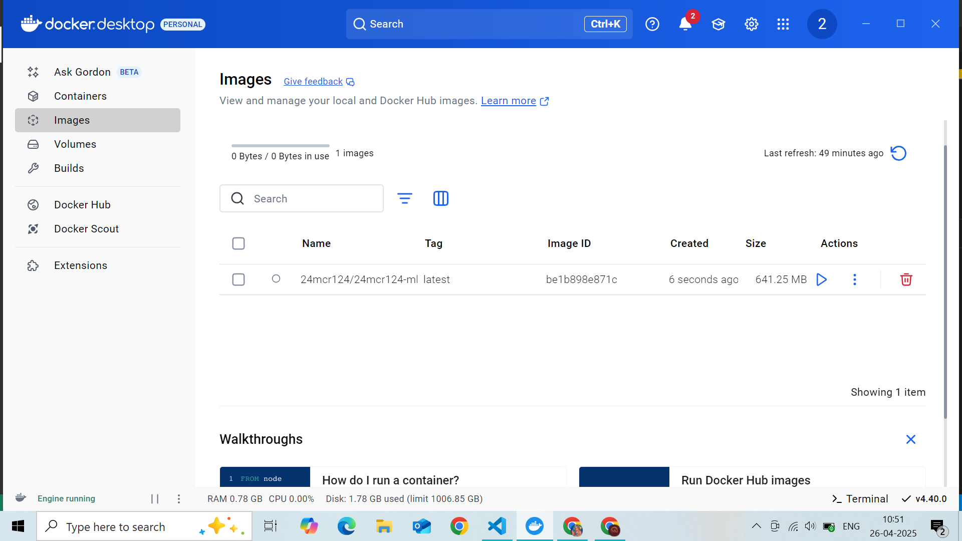Open Visual Studio Code from taskbar
This screenshot has width=962, height=541.
click(x=497, y=526)
